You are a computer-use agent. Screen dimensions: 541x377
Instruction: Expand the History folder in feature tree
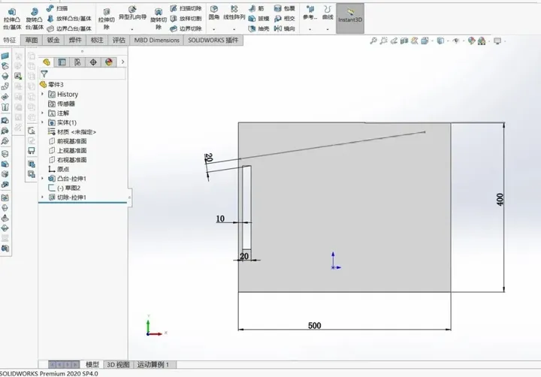(43, 95)
